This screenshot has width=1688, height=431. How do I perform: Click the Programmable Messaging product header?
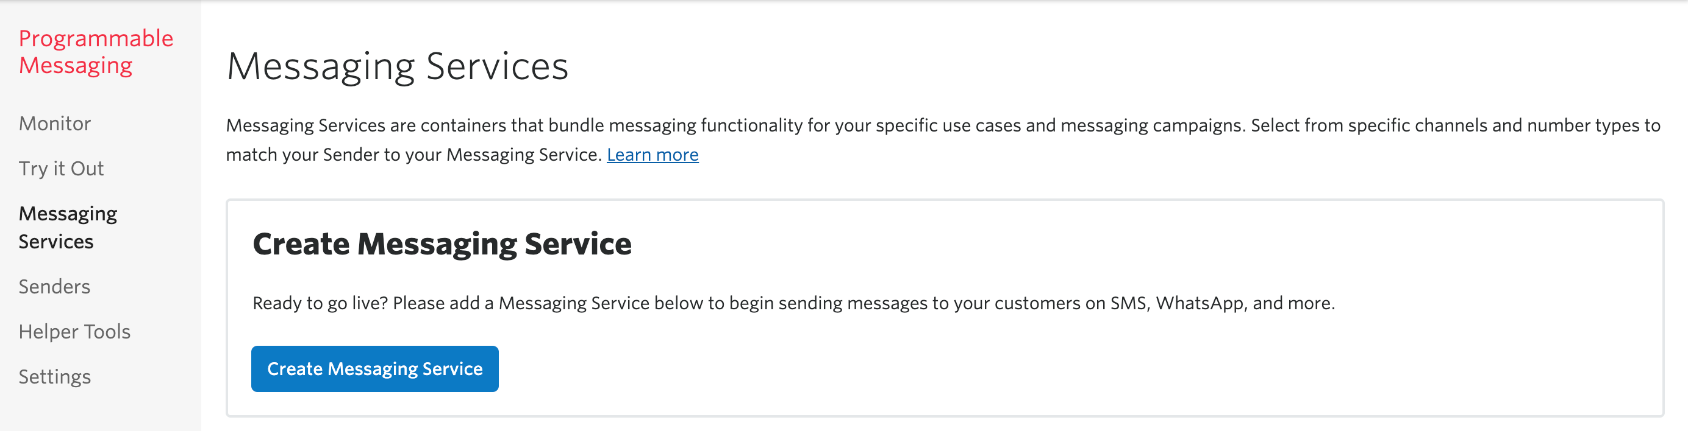click(x=96, y=51)
